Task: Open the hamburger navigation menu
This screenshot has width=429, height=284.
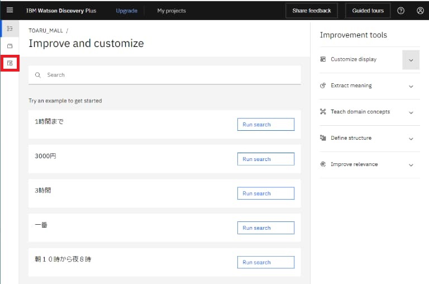Action: (9, 10)
